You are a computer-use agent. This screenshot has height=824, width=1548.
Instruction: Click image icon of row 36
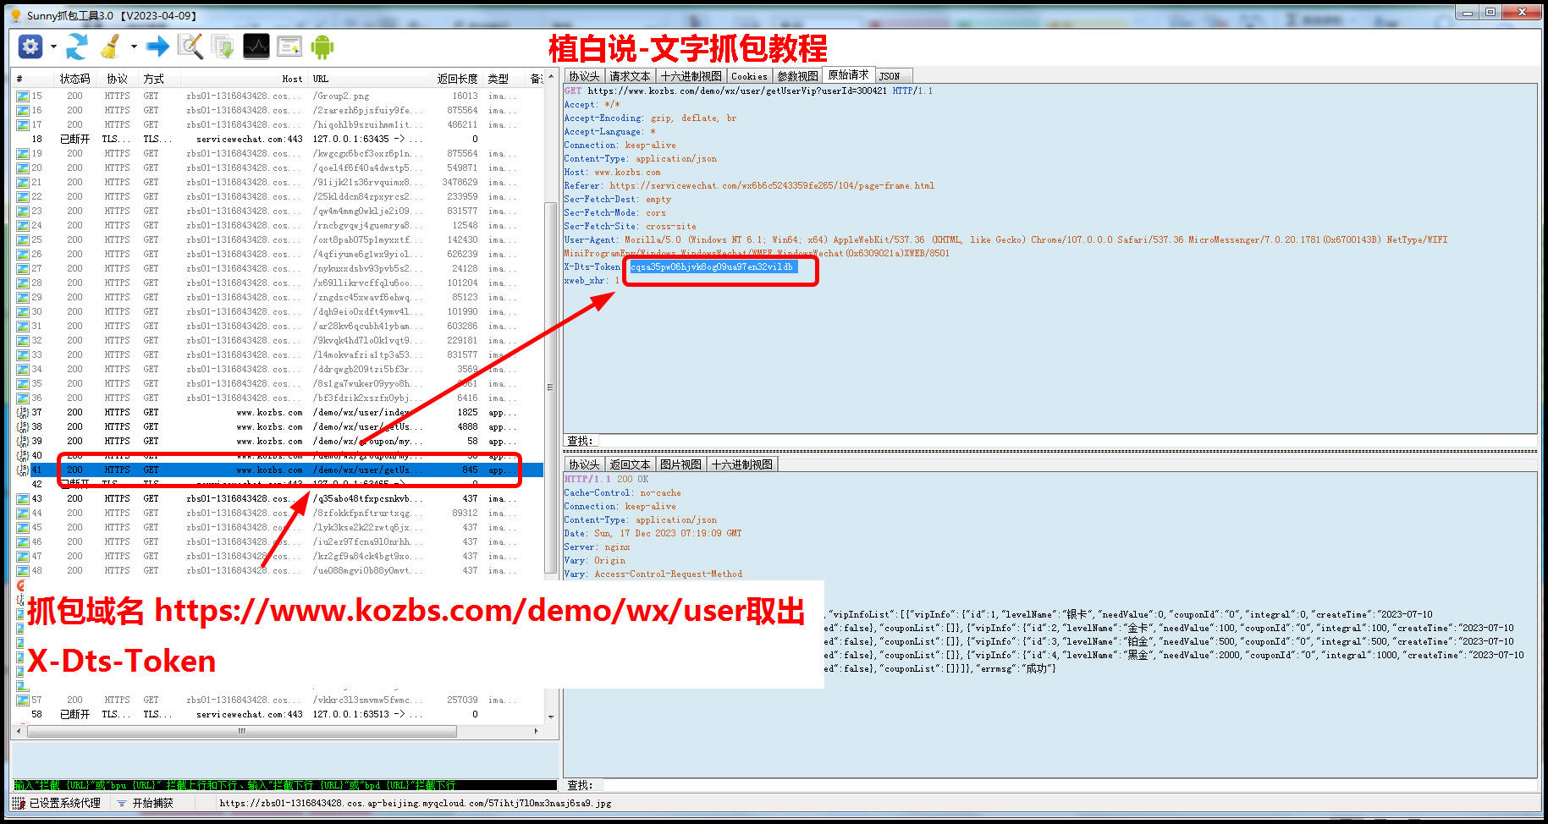click(23, 398)
